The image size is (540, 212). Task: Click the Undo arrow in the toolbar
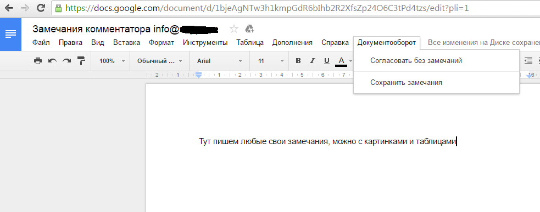click(52, 61)
